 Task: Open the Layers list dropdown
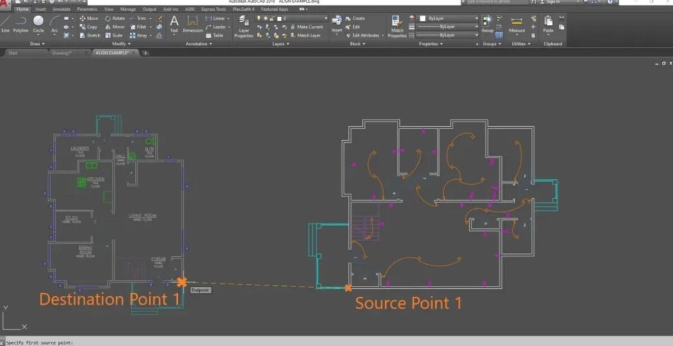325,19
